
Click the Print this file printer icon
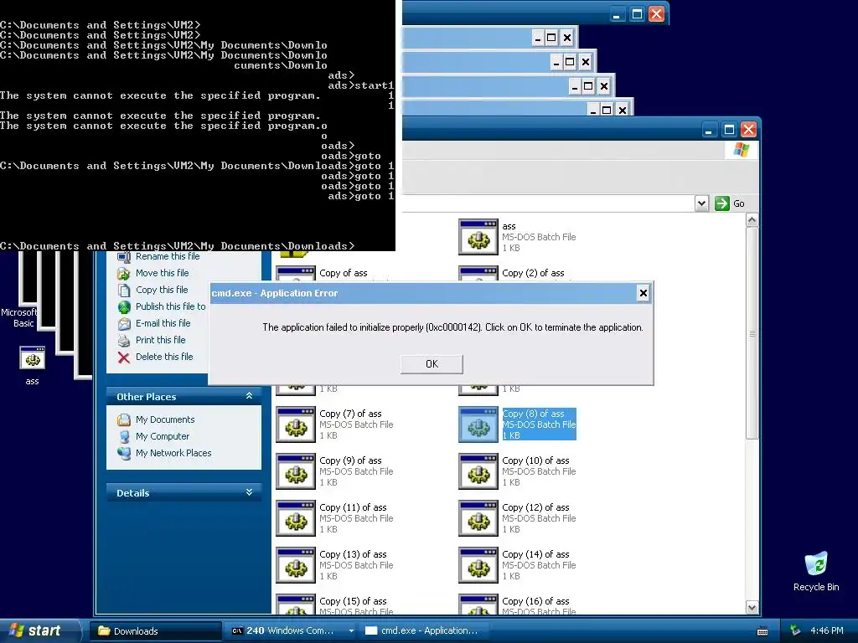(124, 341)
